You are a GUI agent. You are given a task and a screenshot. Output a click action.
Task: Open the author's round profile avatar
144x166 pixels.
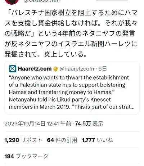12,1
